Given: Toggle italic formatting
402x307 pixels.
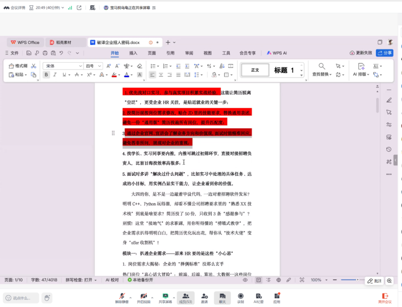Looking at the screenshot, I should [55, 75].
